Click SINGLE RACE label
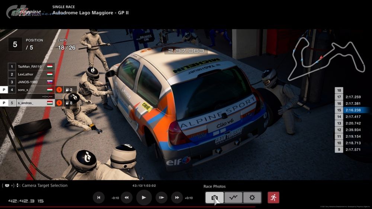Viewport: 372px width, 209px height. click(x=64, y=7)
